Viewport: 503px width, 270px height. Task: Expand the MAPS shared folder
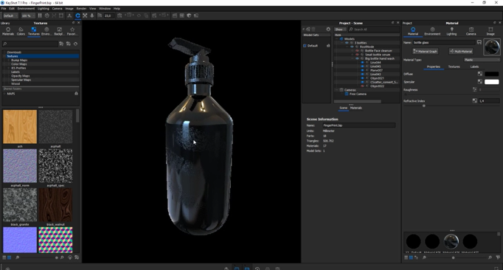pyautogui.click(x=4, y=94)
